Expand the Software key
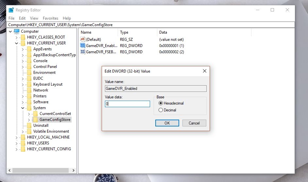 click(x=23, y=102)
